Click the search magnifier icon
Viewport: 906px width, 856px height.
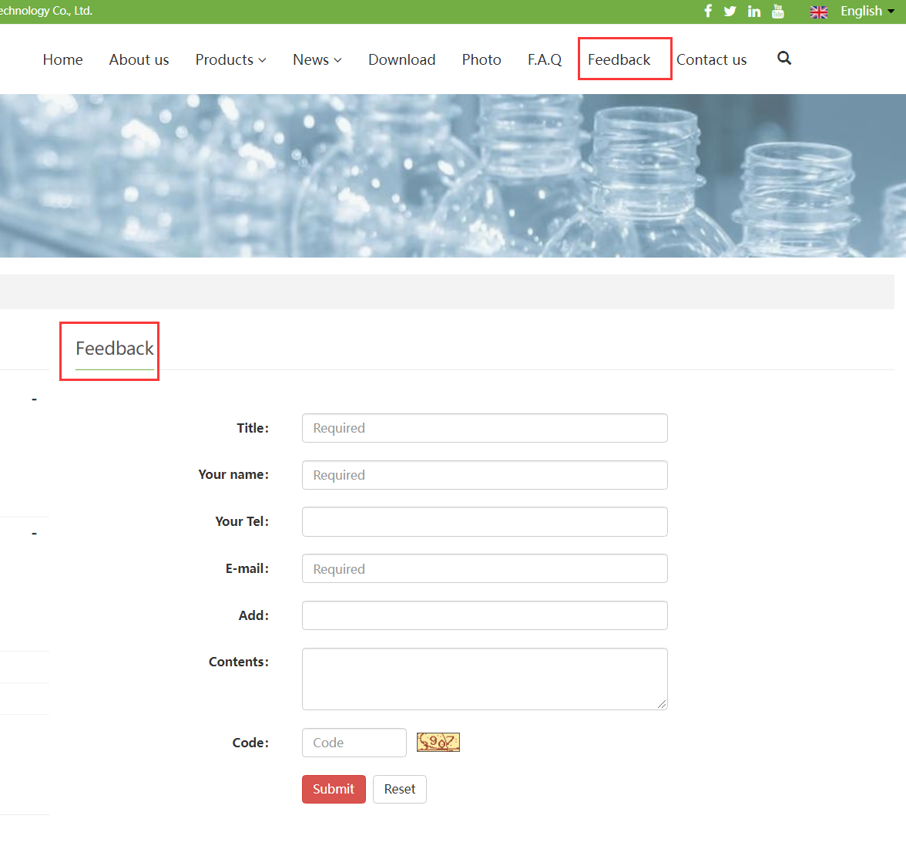[x=784, y=59]
